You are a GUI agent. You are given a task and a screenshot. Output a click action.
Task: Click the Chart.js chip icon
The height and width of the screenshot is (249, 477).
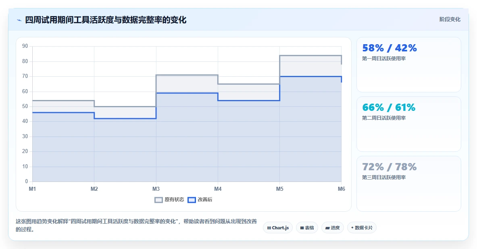tap(269, 228)
